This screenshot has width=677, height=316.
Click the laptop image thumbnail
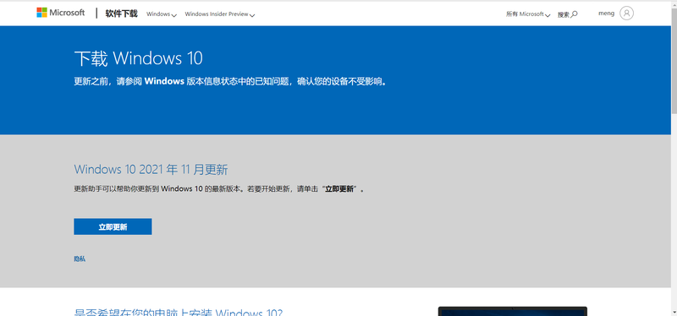point(513,311)
